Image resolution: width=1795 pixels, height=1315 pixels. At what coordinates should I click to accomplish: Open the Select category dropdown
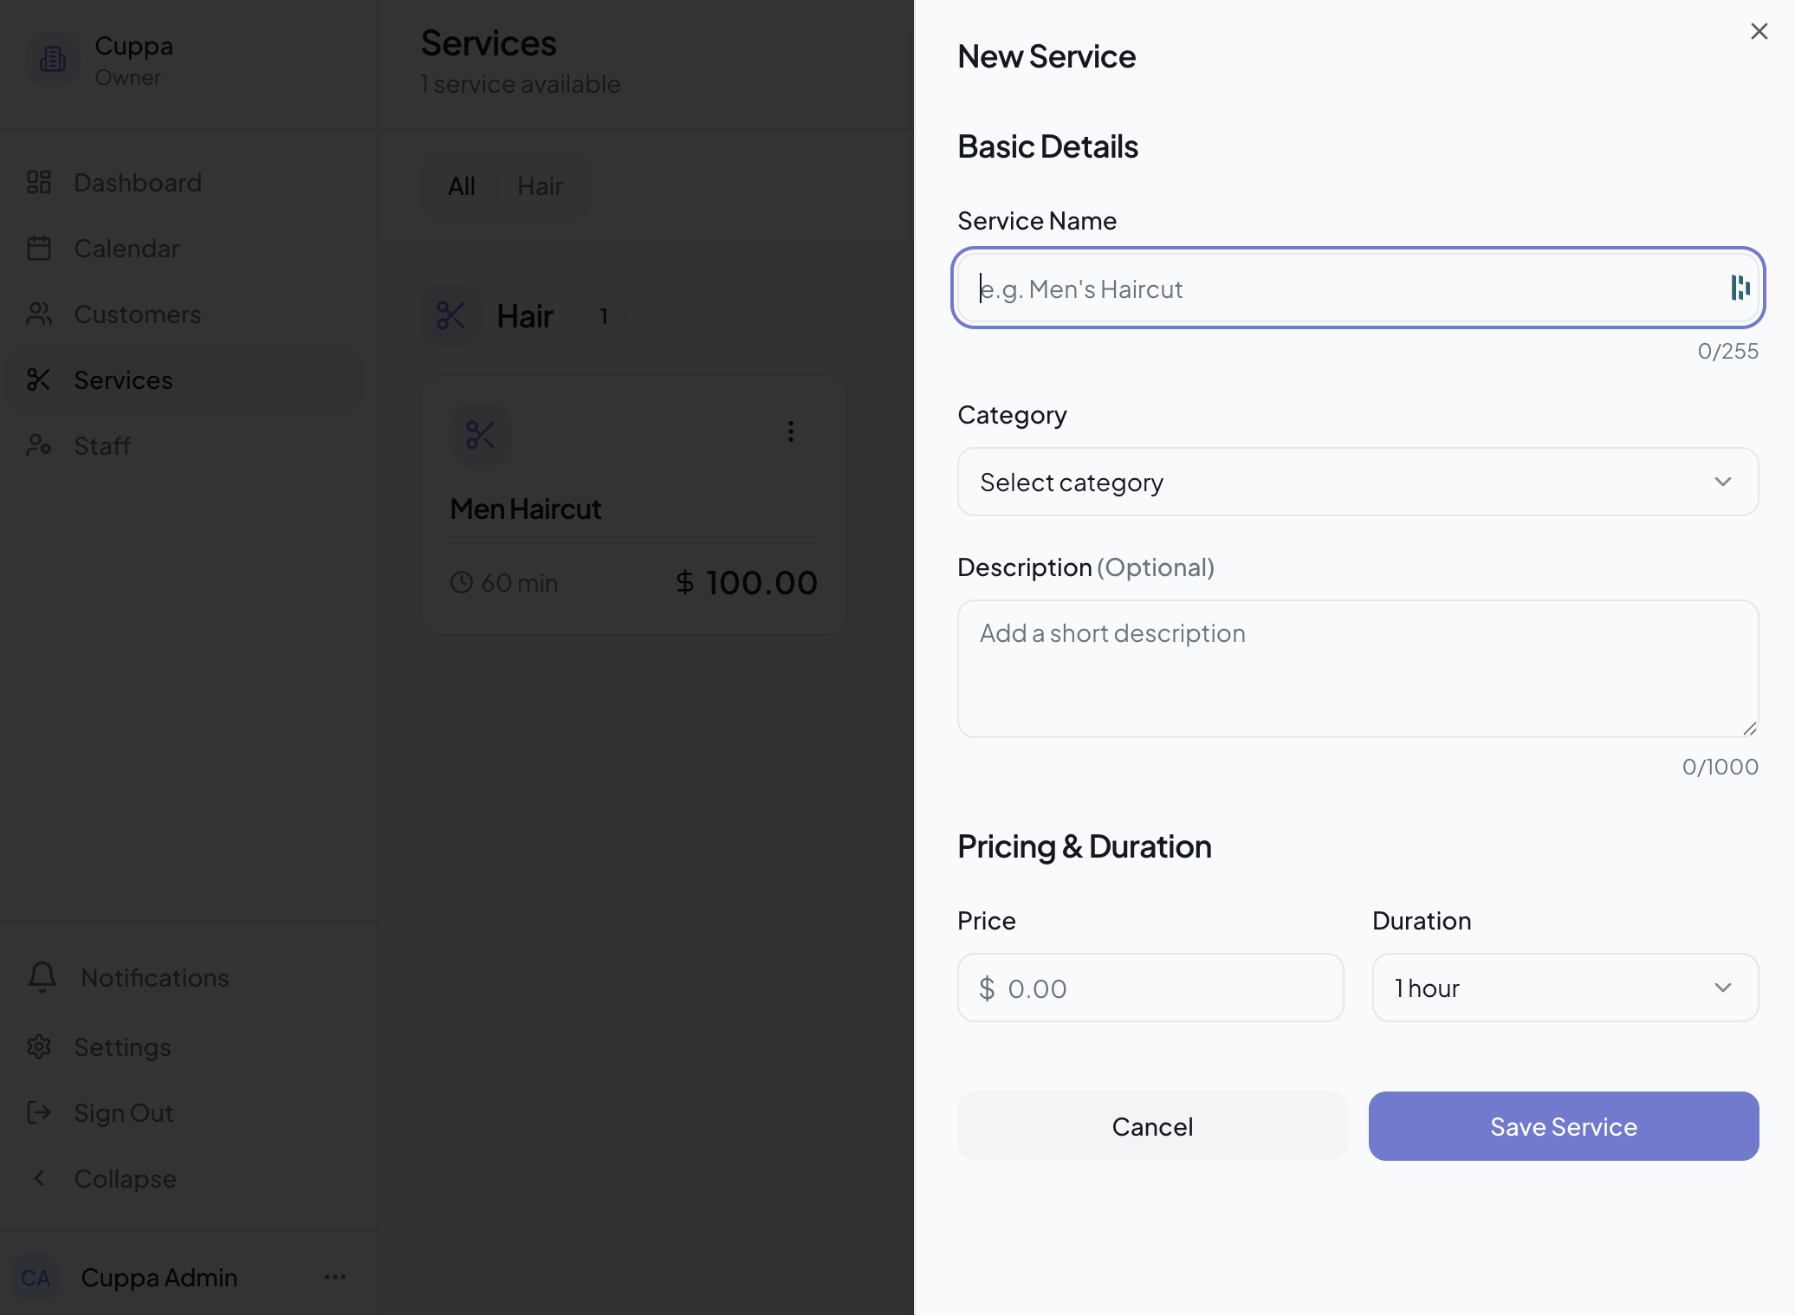click(1358, 482)
